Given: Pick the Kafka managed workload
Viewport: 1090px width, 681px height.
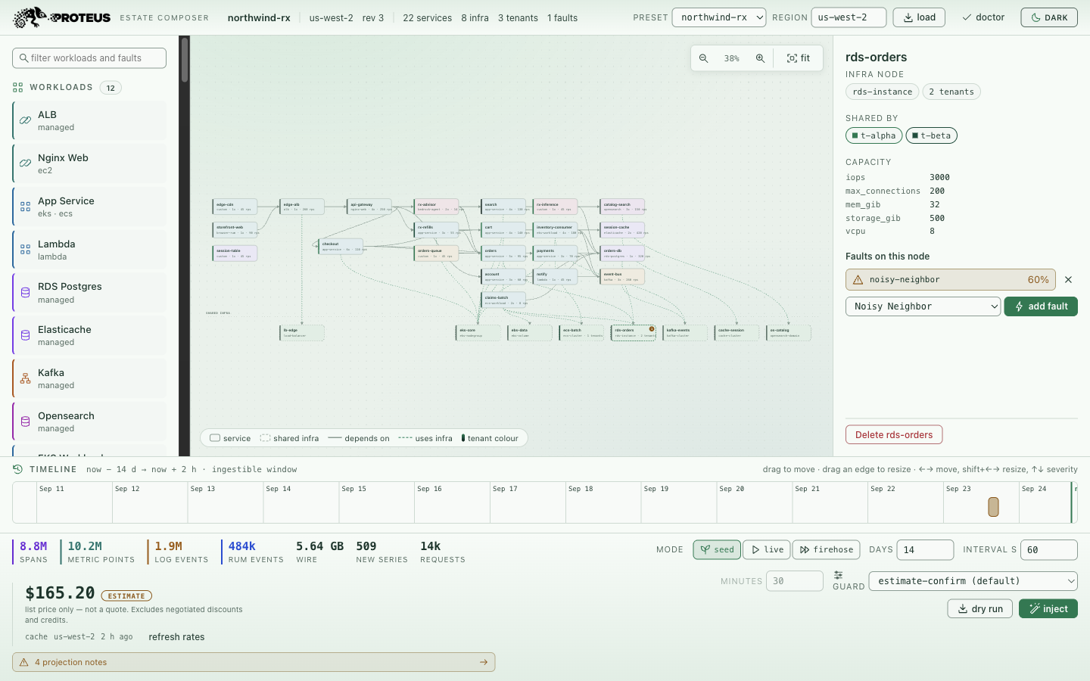Looking at the screenshot, I should pyautogui.click(x=90, y=379).
